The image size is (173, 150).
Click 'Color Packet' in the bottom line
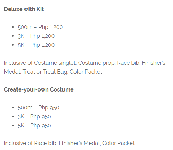(x=118, y=143)
